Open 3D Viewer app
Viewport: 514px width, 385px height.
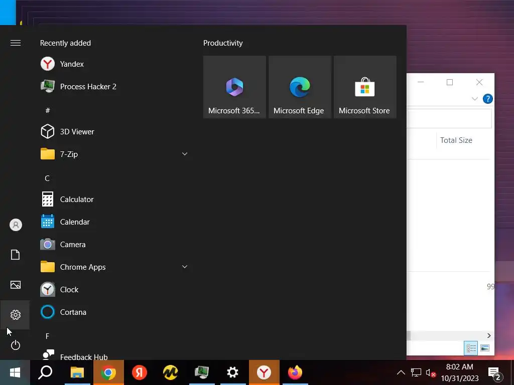(113, 132)
